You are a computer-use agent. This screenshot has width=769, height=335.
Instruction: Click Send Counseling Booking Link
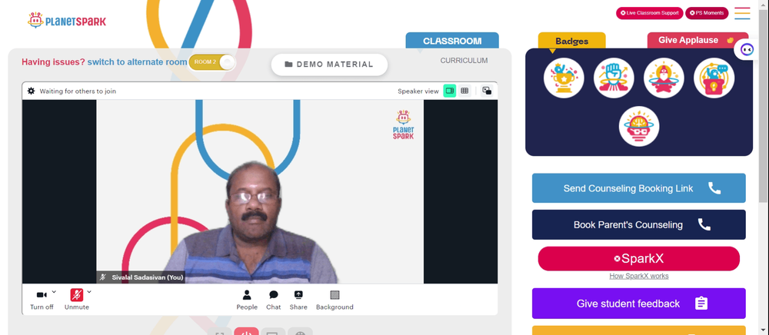coord(638,188)
